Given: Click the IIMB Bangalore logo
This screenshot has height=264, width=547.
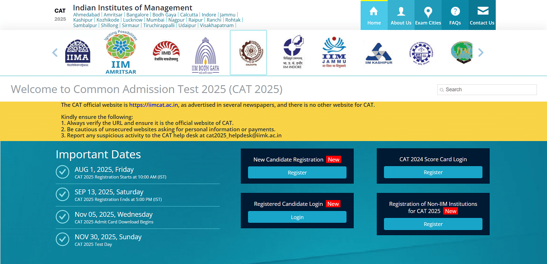Looking at the screenshot, I should (x=166, y=51).
